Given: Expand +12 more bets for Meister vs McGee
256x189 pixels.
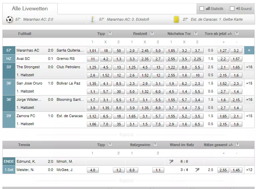Looking at the screenshot, I should click(249, 170).
